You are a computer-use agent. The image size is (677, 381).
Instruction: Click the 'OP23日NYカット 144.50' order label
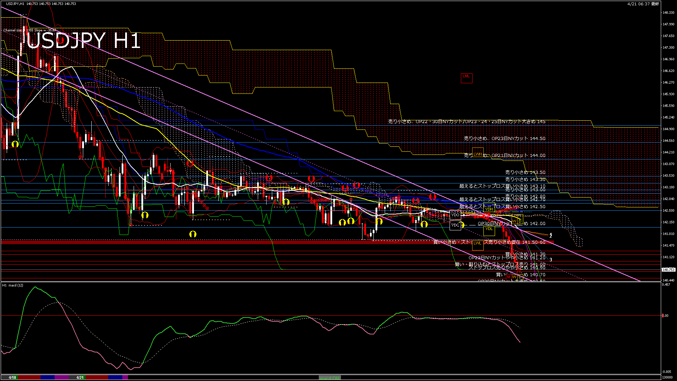click(x=518, y=139)
